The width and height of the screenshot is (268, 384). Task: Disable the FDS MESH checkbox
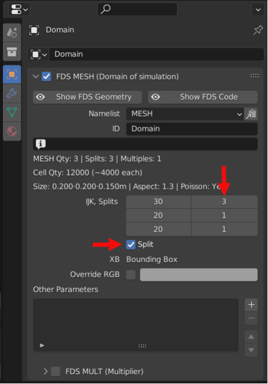46,76
